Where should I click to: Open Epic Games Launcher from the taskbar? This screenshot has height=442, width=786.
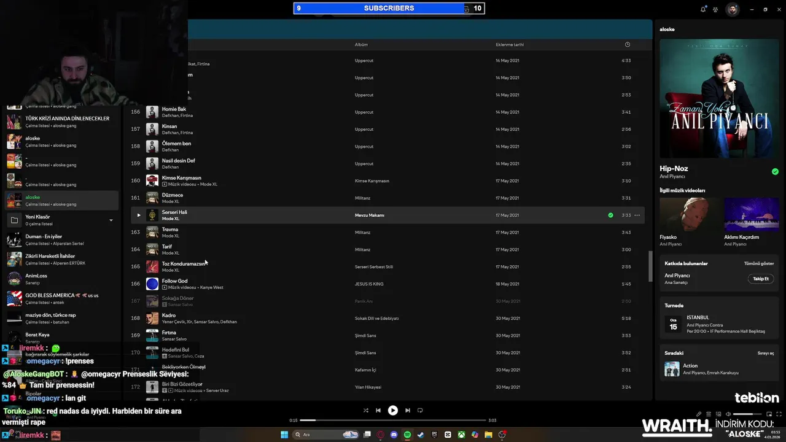click(434, 435)
